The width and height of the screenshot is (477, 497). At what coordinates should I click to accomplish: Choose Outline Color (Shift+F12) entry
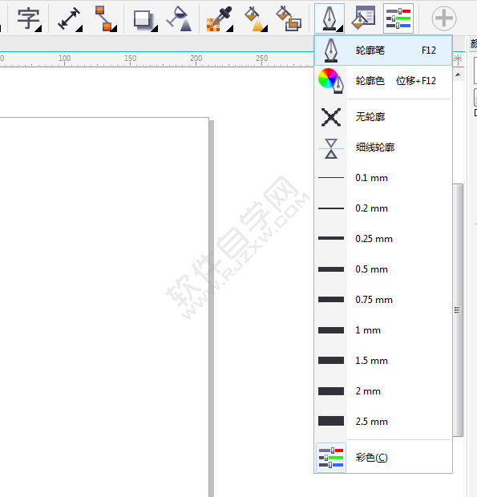coord(383,81)
